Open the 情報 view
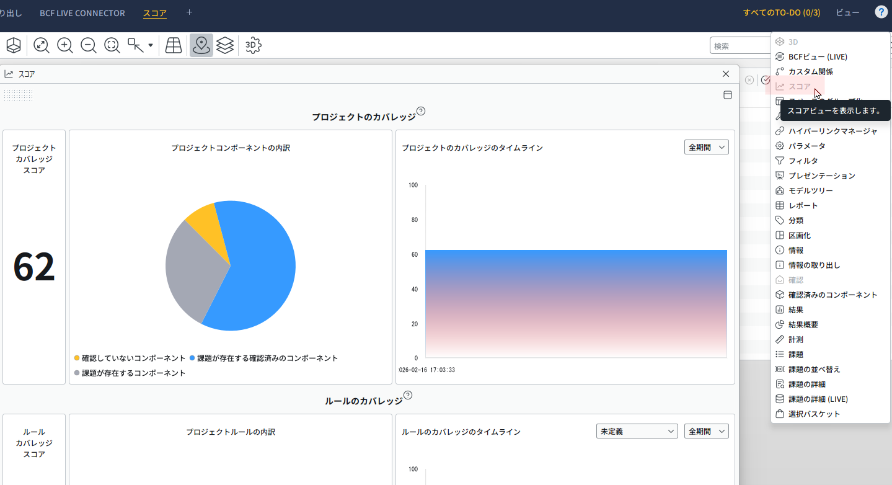 (x=831, y=250)
